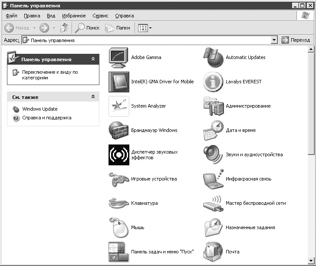
Task: Open Игровые устройства gamepad icon
Action: (x=118, y=179)
